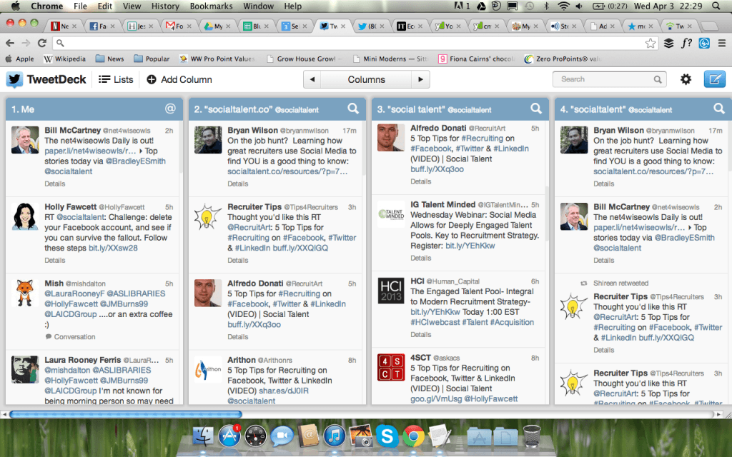Bookmark page with the star icon
The width and height of the screenshot is (732, 457).
tap(651, 44)
